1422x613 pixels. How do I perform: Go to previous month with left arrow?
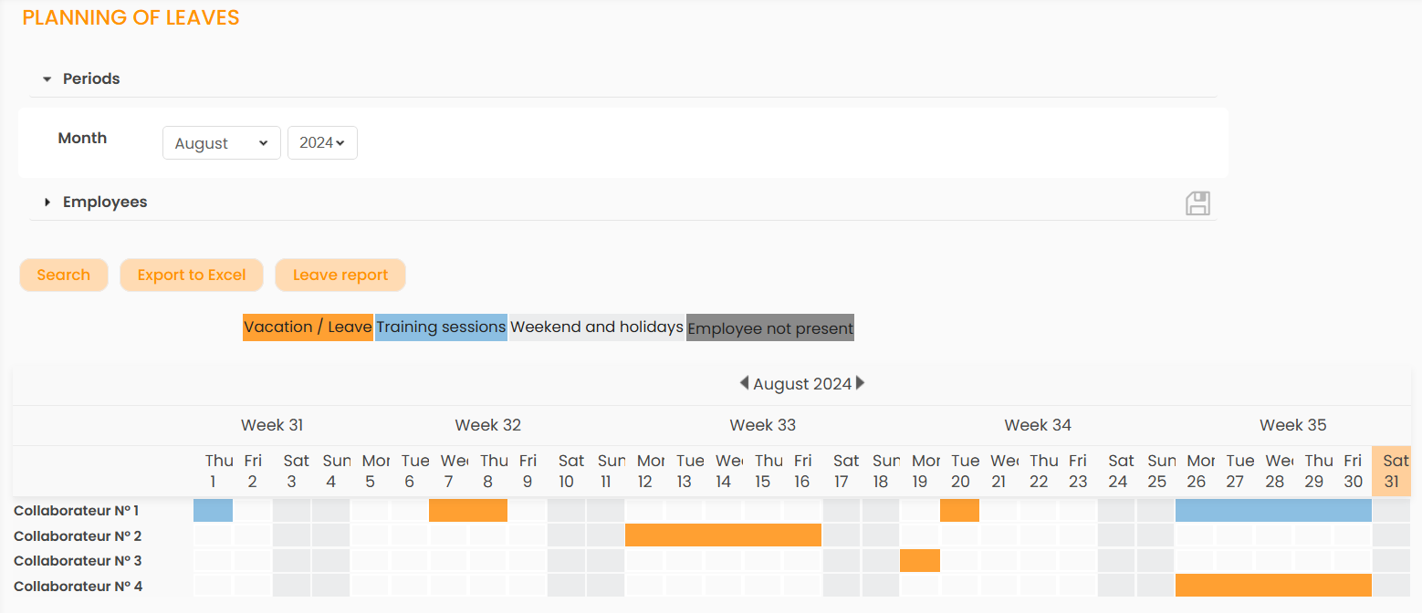[x=744, y=383]
